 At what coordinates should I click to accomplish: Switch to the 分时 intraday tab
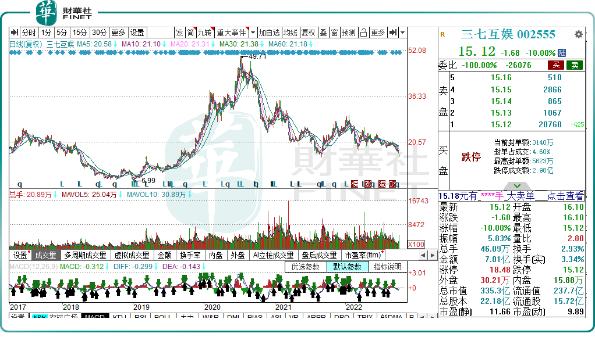click(29, 33)
